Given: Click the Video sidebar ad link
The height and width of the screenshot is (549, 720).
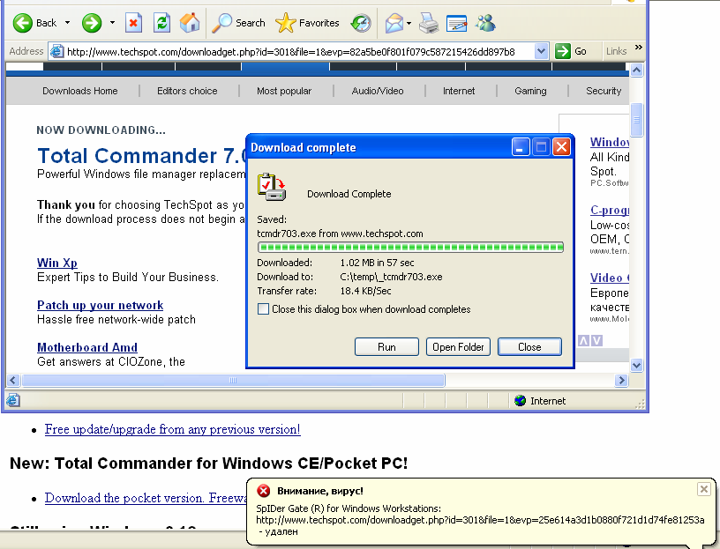Looking at the screenshot, I should click(610, 278).
